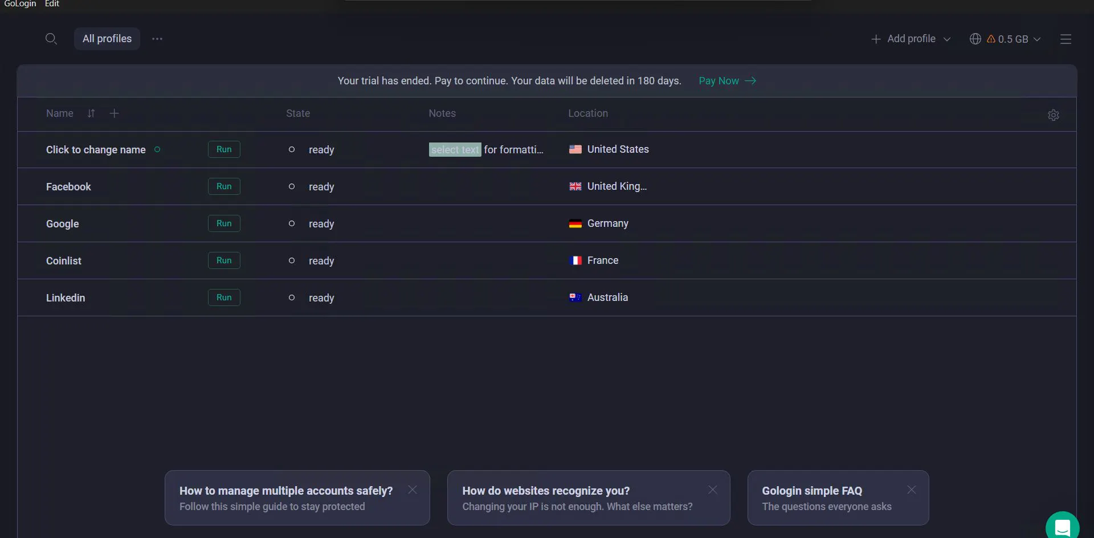Click the proxy globe icon near 0.5 GB

tap(975, 39)
